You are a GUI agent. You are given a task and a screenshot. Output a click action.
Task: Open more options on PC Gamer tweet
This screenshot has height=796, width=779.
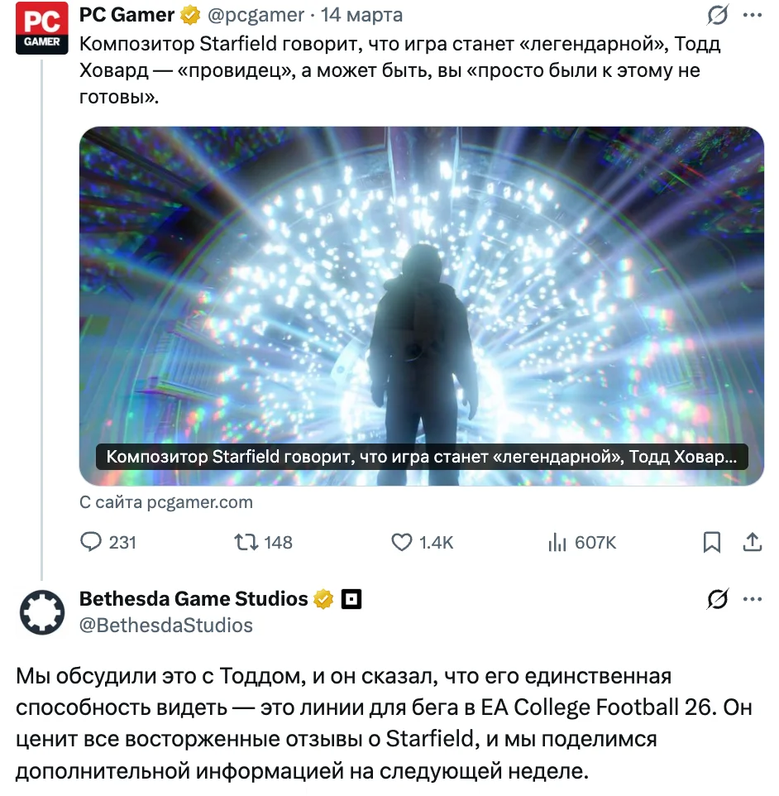[753, 15]
